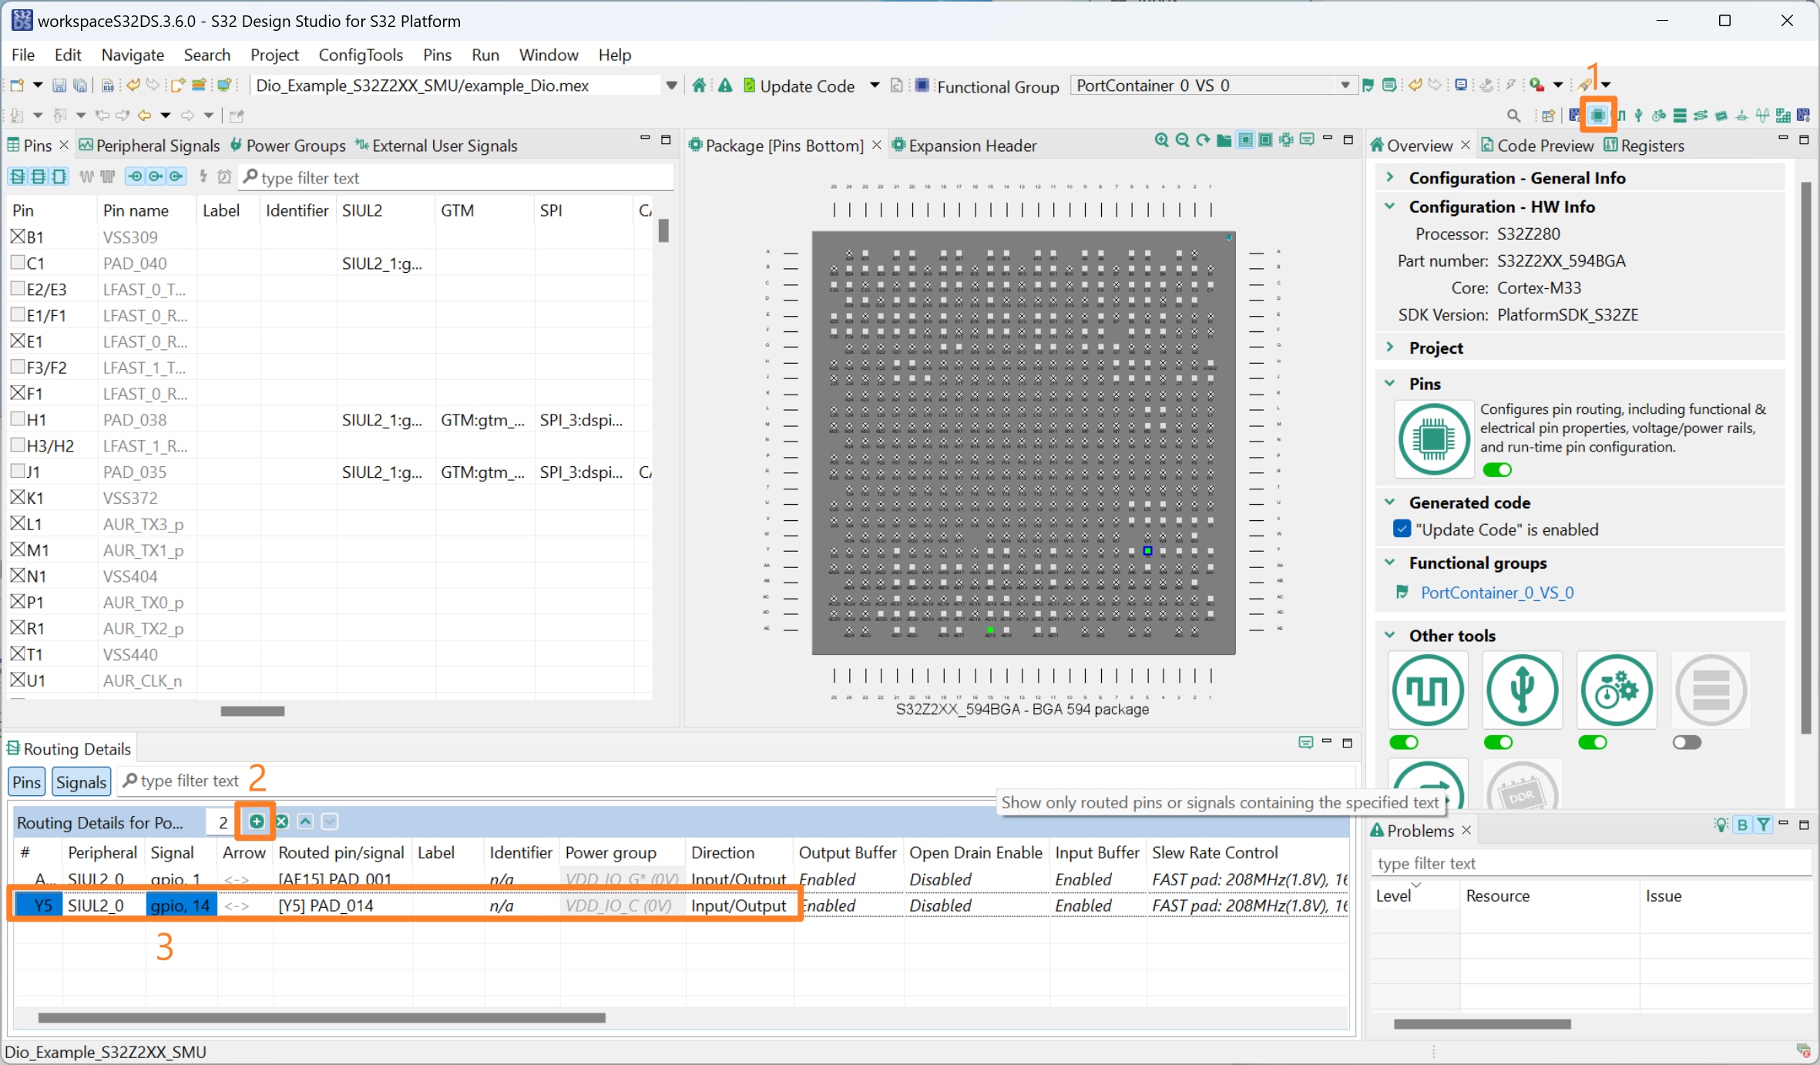Expand Configuration - General Info section
Viewport: 1820px width, 1065px height.
(1391, 177)
